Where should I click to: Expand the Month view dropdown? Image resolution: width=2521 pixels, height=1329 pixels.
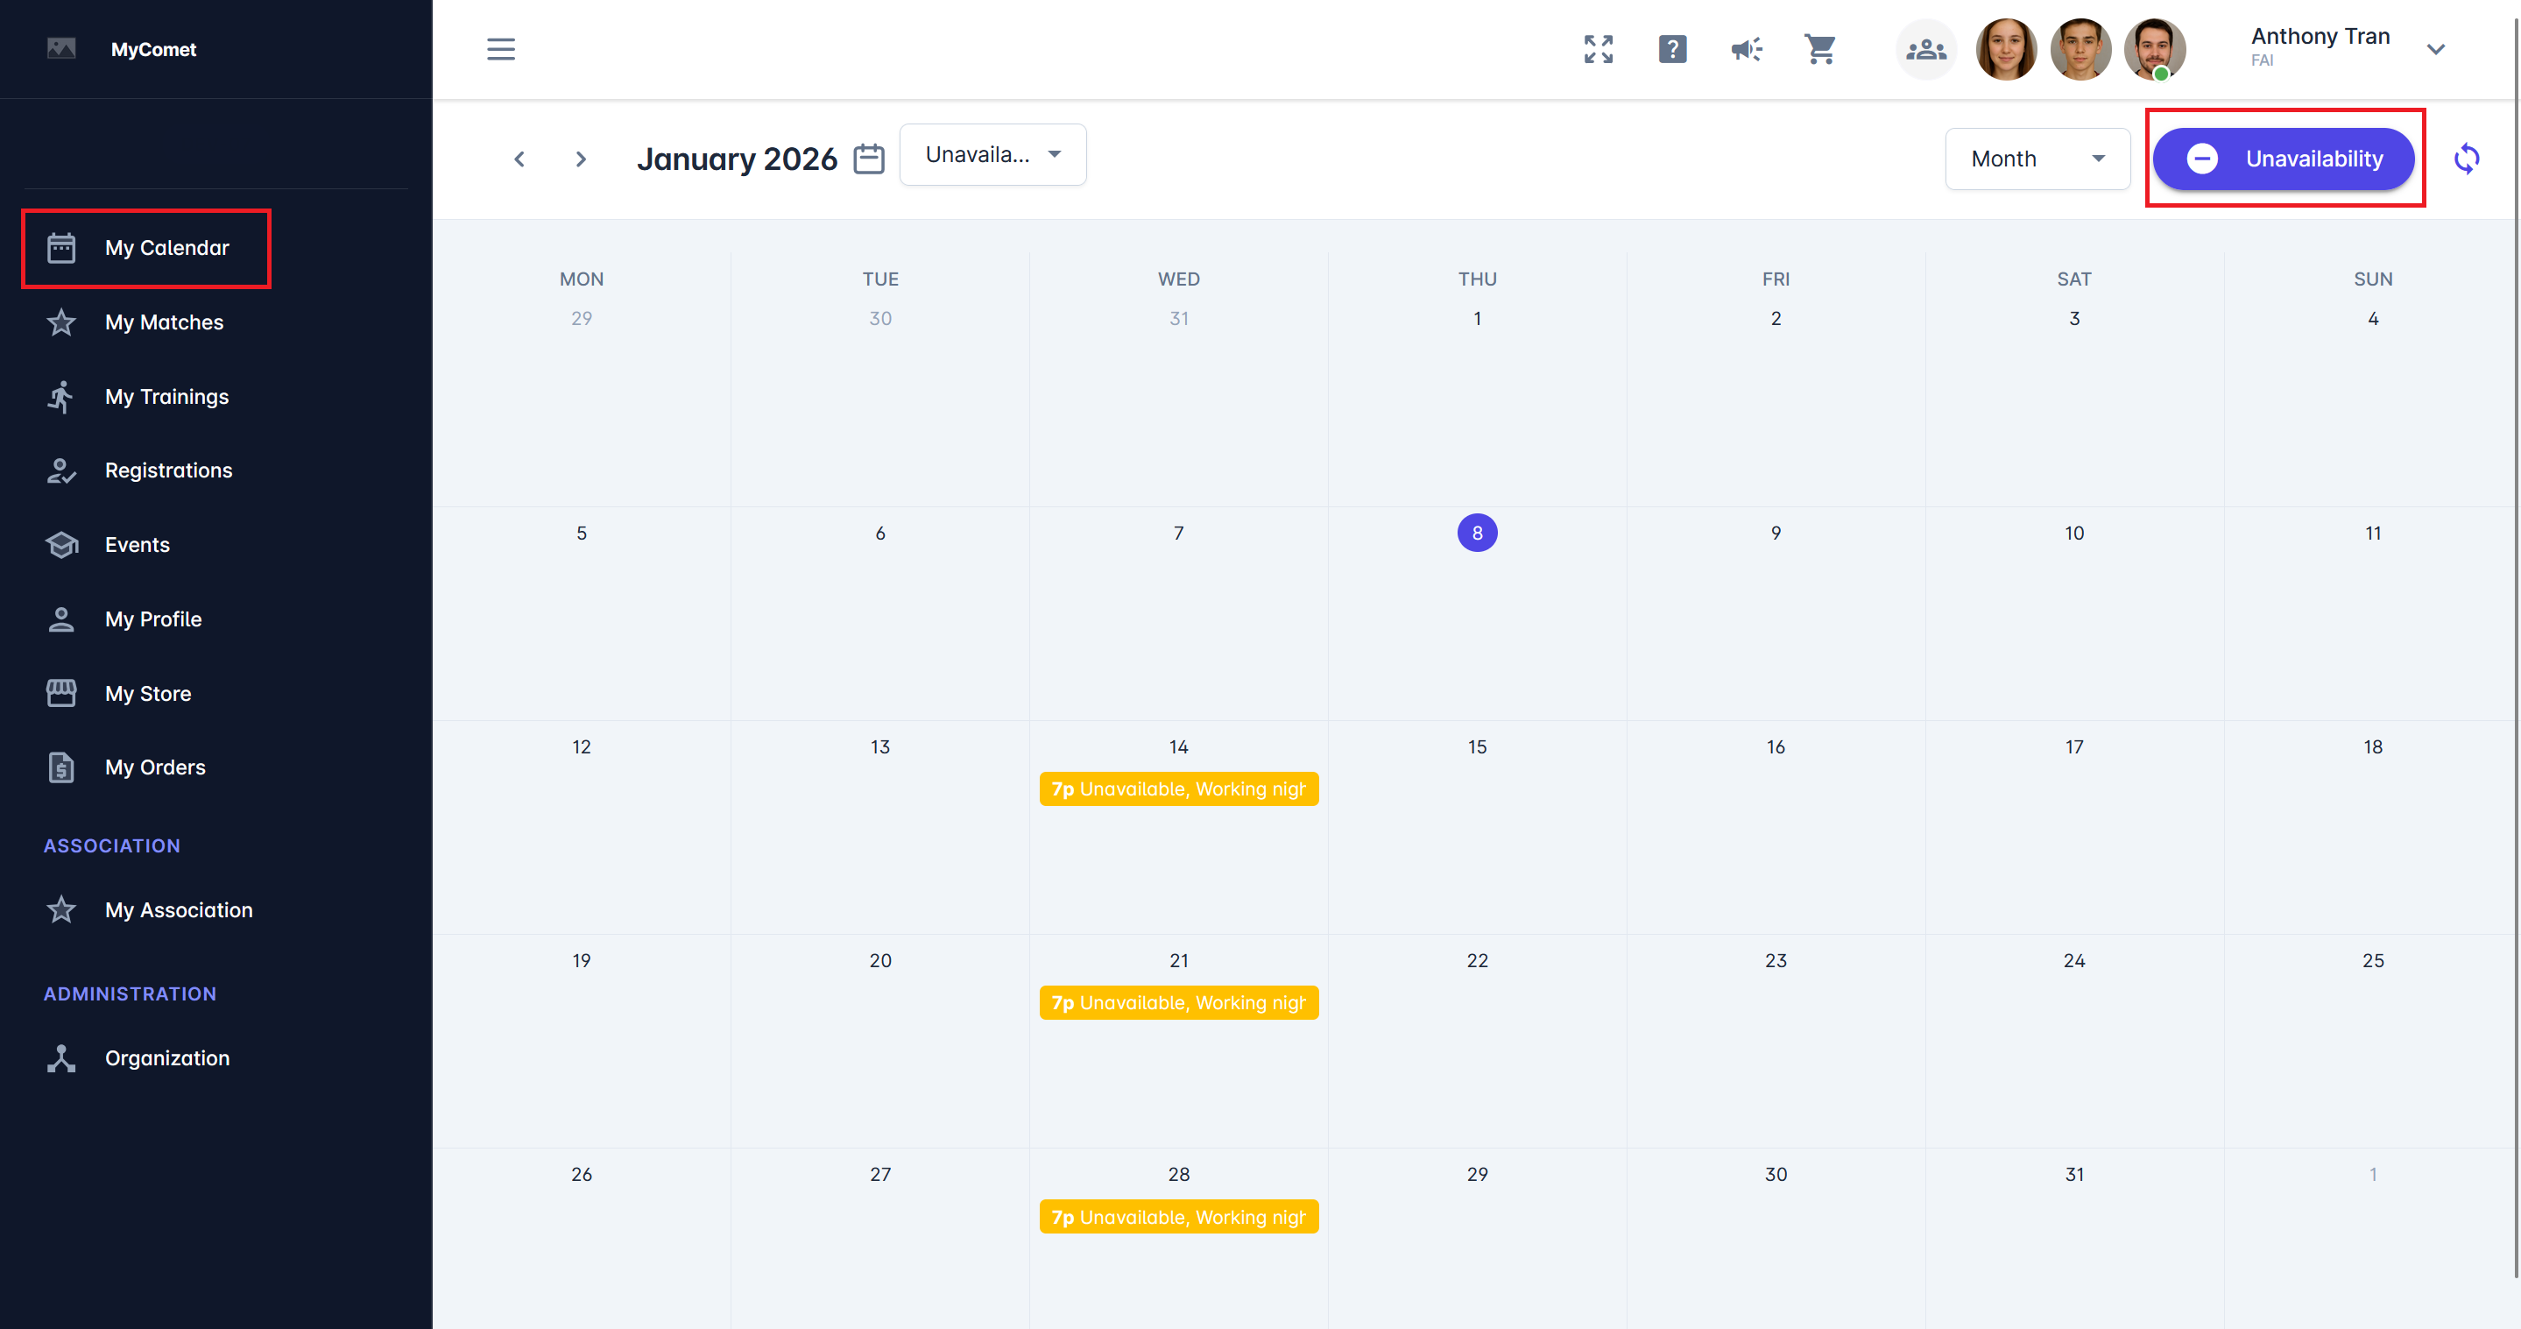pyautogui.click(x=2037, y=159)
